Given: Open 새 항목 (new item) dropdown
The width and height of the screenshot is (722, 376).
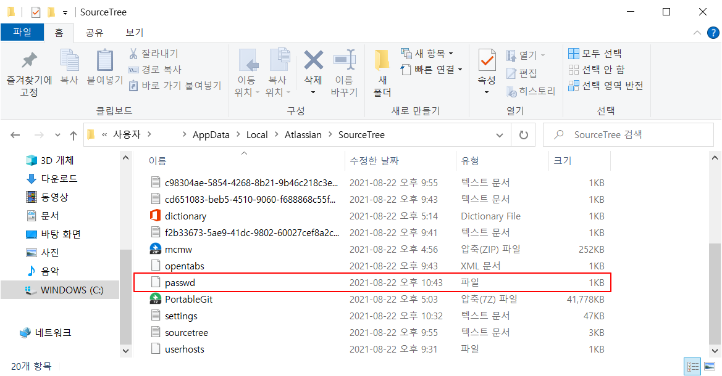Looking at the screenshot, I should coord(427,54).
